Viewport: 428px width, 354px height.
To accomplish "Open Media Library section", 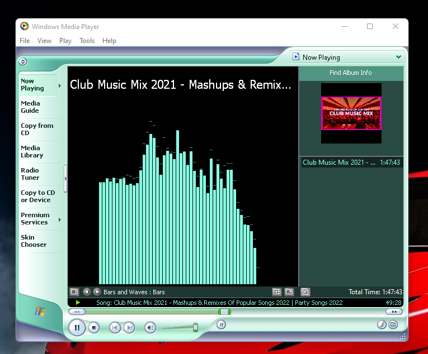I will (x=41, y=151).
